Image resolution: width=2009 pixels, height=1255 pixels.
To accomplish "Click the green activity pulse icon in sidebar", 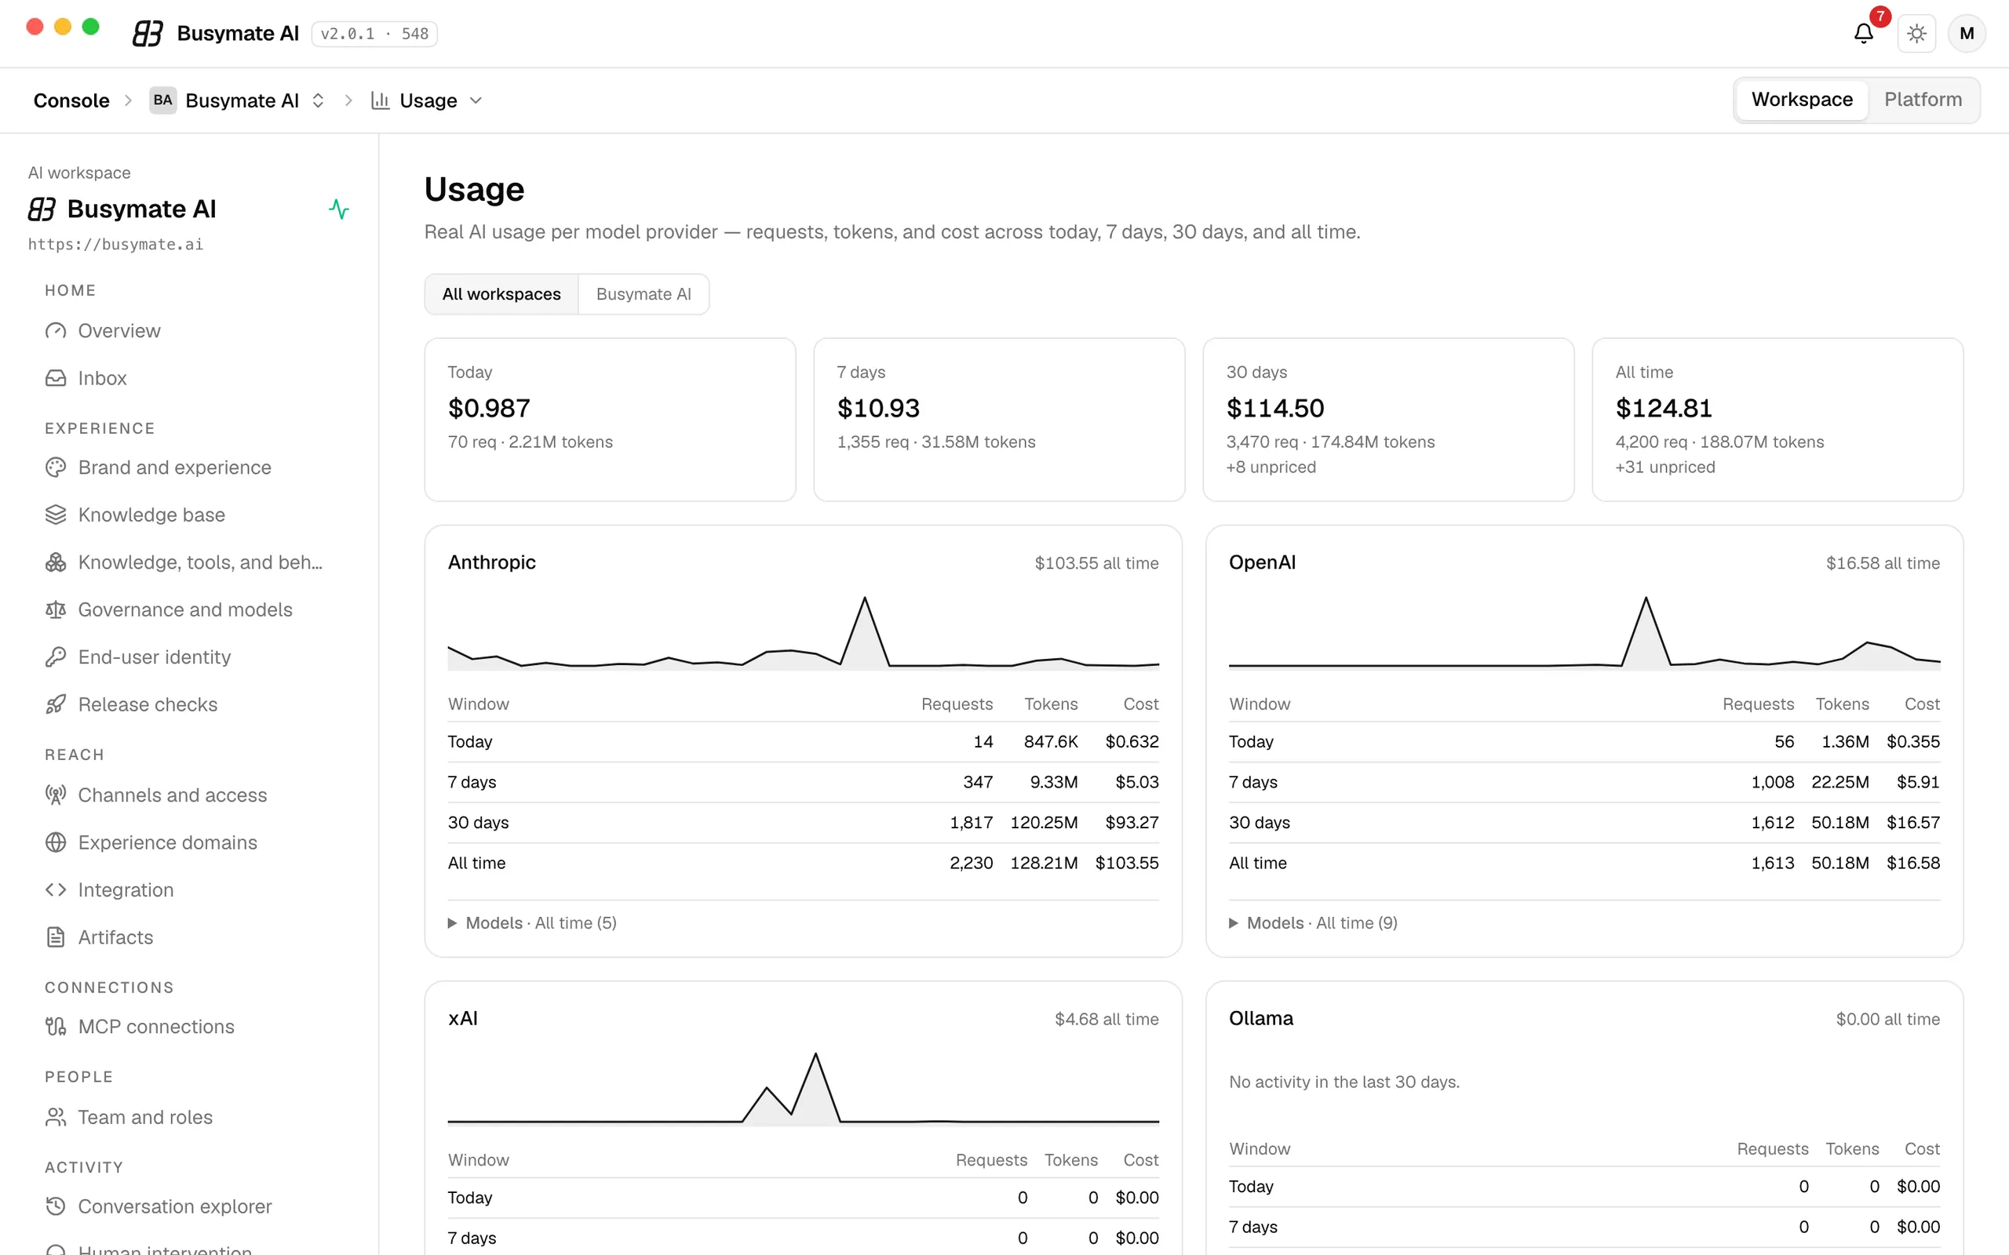I will tap(339, 209).
